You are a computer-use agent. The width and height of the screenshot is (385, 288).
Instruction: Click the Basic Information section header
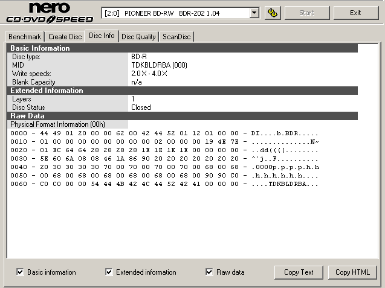(183, 48)
